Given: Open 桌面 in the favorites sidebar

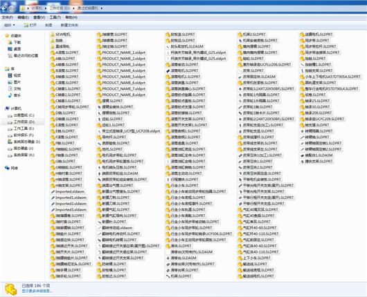Looking at the screenshot, I should [15, 49].
